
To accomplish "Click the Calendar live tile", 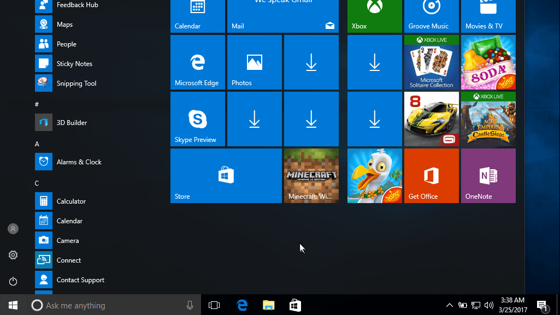I will coord(197,16).
